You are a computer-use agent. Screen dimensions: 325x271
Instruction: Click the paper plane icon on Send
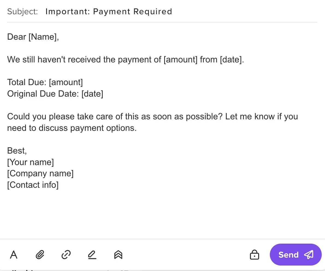tap(309, 255)
